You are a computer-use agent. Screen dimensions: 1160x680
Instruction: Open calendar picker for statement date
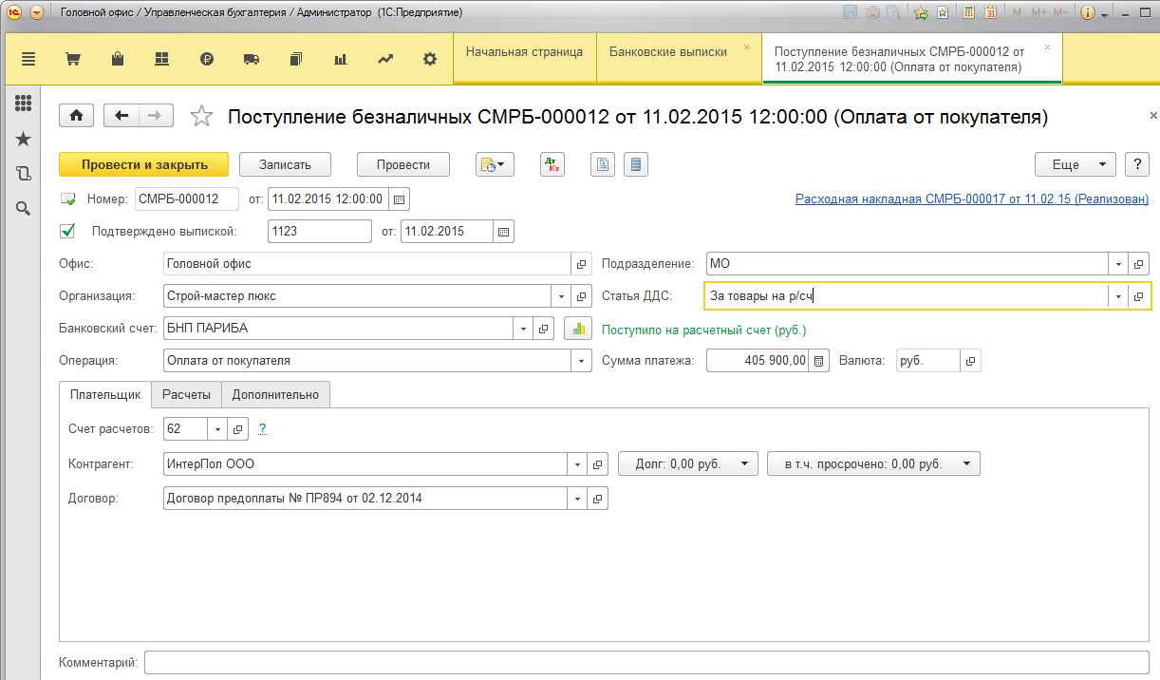(504, 231)
